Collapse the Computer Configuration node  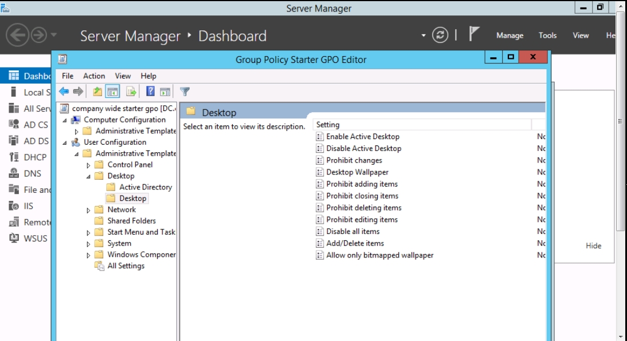[x=65, y=120]
